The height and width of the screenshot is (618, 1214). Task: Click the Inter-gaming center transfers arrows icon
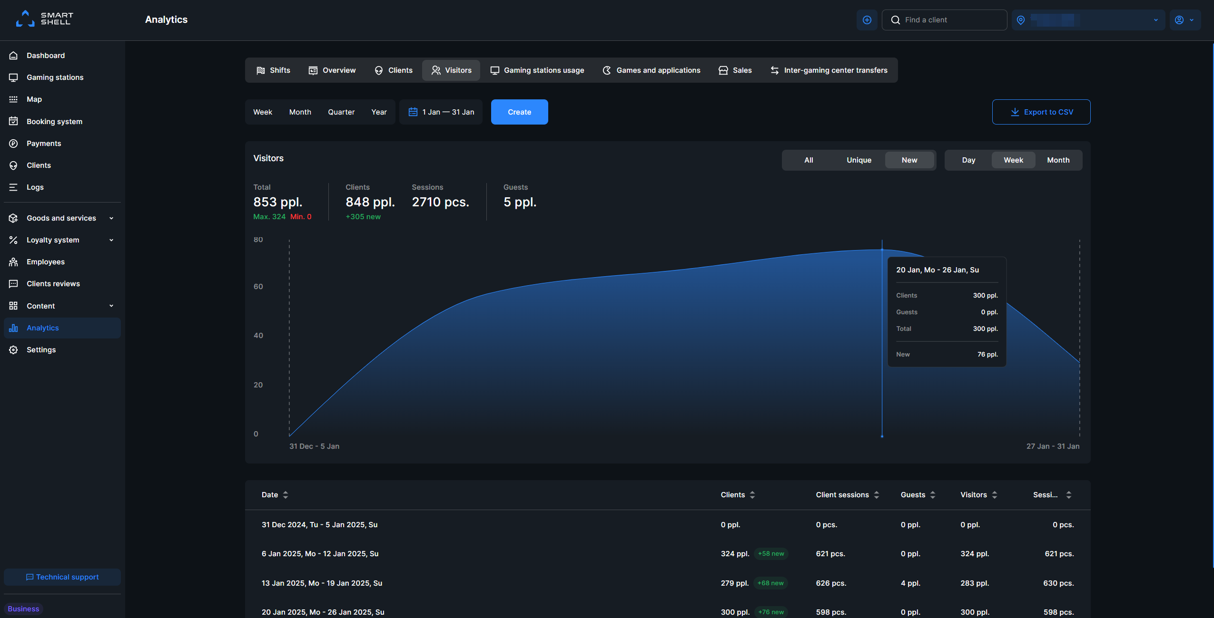click(775, 70)
